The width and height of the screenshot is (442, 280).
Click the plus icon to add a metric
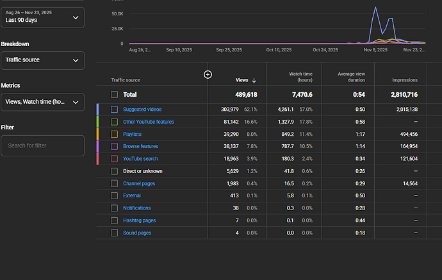[208, 74]
